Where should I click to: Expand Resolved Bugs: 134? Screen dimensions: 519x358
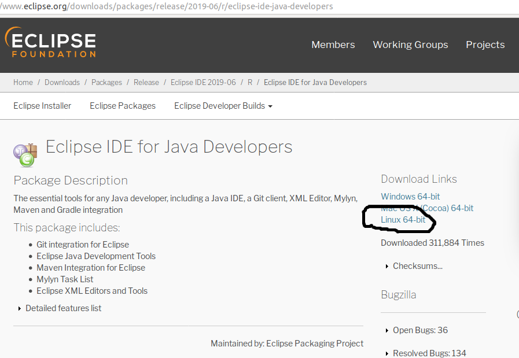coord(426,353)
